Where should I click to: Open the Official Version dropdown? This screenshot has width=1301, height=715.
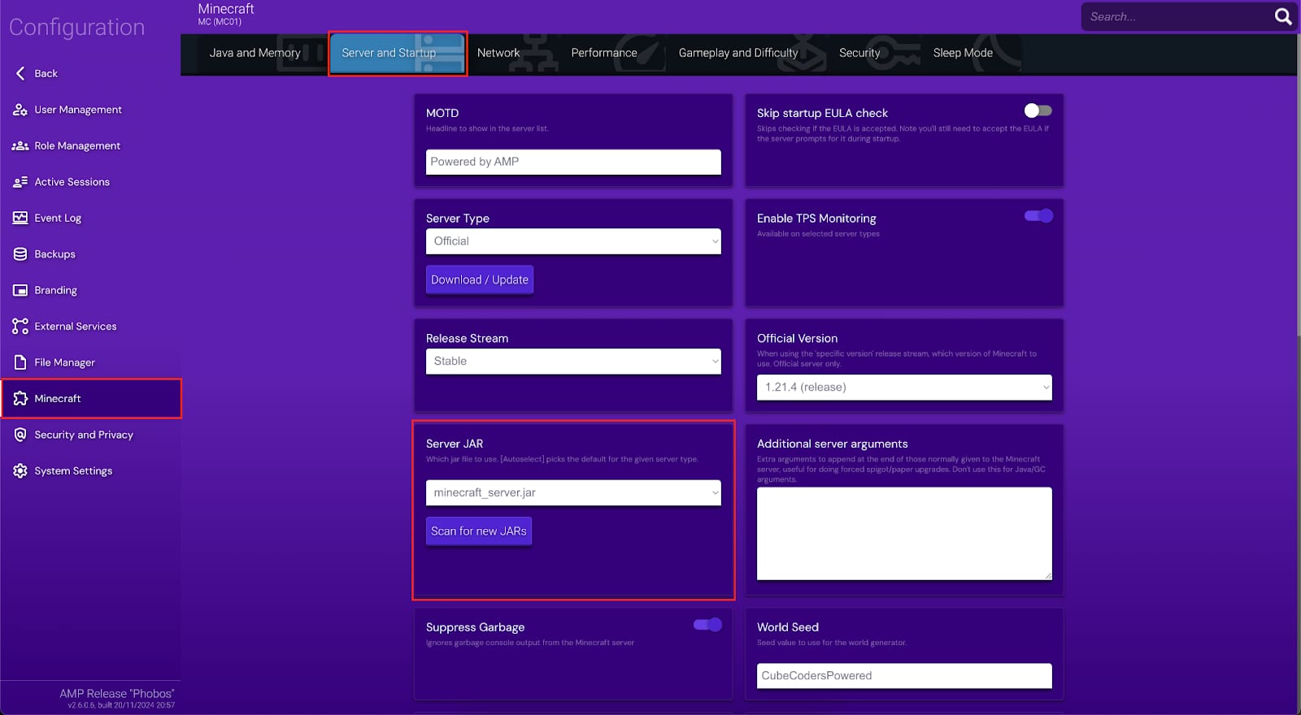[903, 388]
